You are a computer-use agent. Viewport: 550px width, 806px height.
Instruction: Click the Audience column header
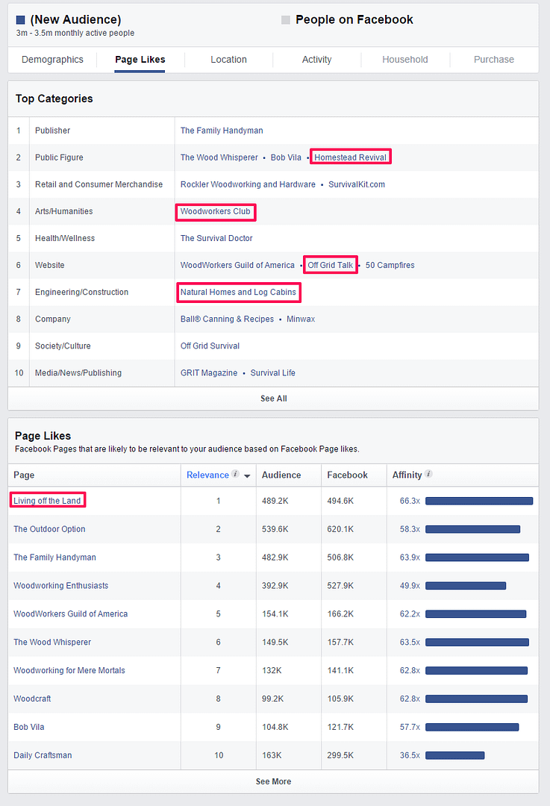point(281,475)
